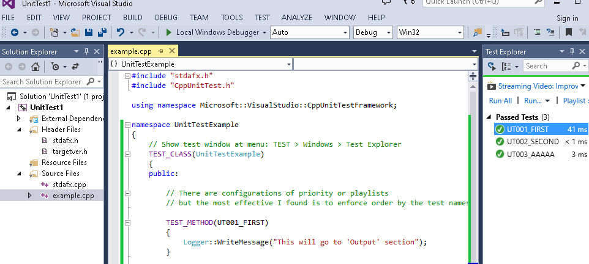Viewport: 589px width, 264px height.
Task: Toggle auto-hide pin on Test Explorer
Action: 572,51
